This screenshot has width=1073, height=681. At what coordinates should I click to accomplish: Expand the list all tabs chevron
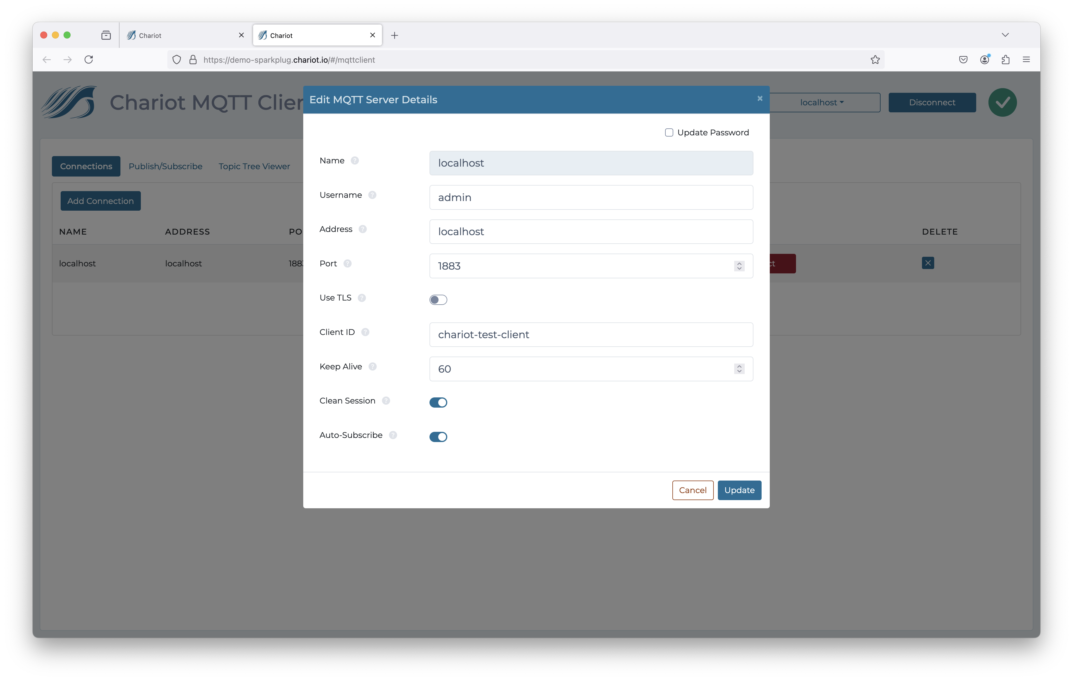point(1005,35)
